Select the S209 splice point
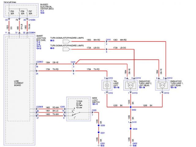 click(99, 126)
